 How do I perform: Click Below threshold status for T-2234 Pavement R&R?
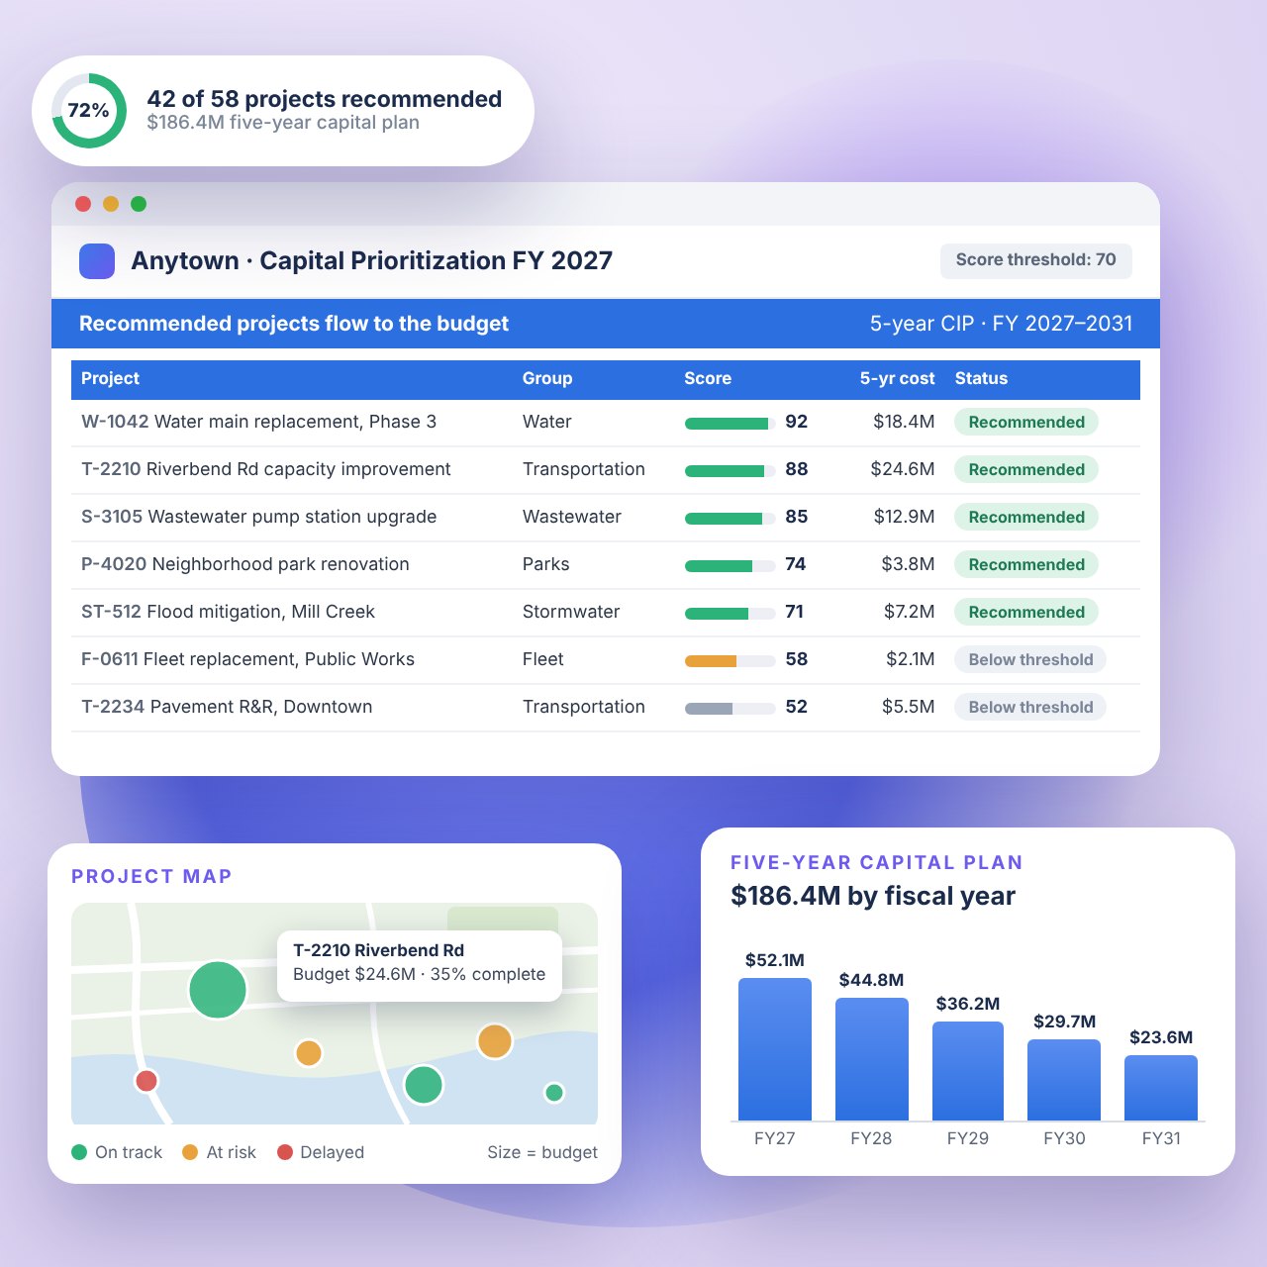point(1030,708)
